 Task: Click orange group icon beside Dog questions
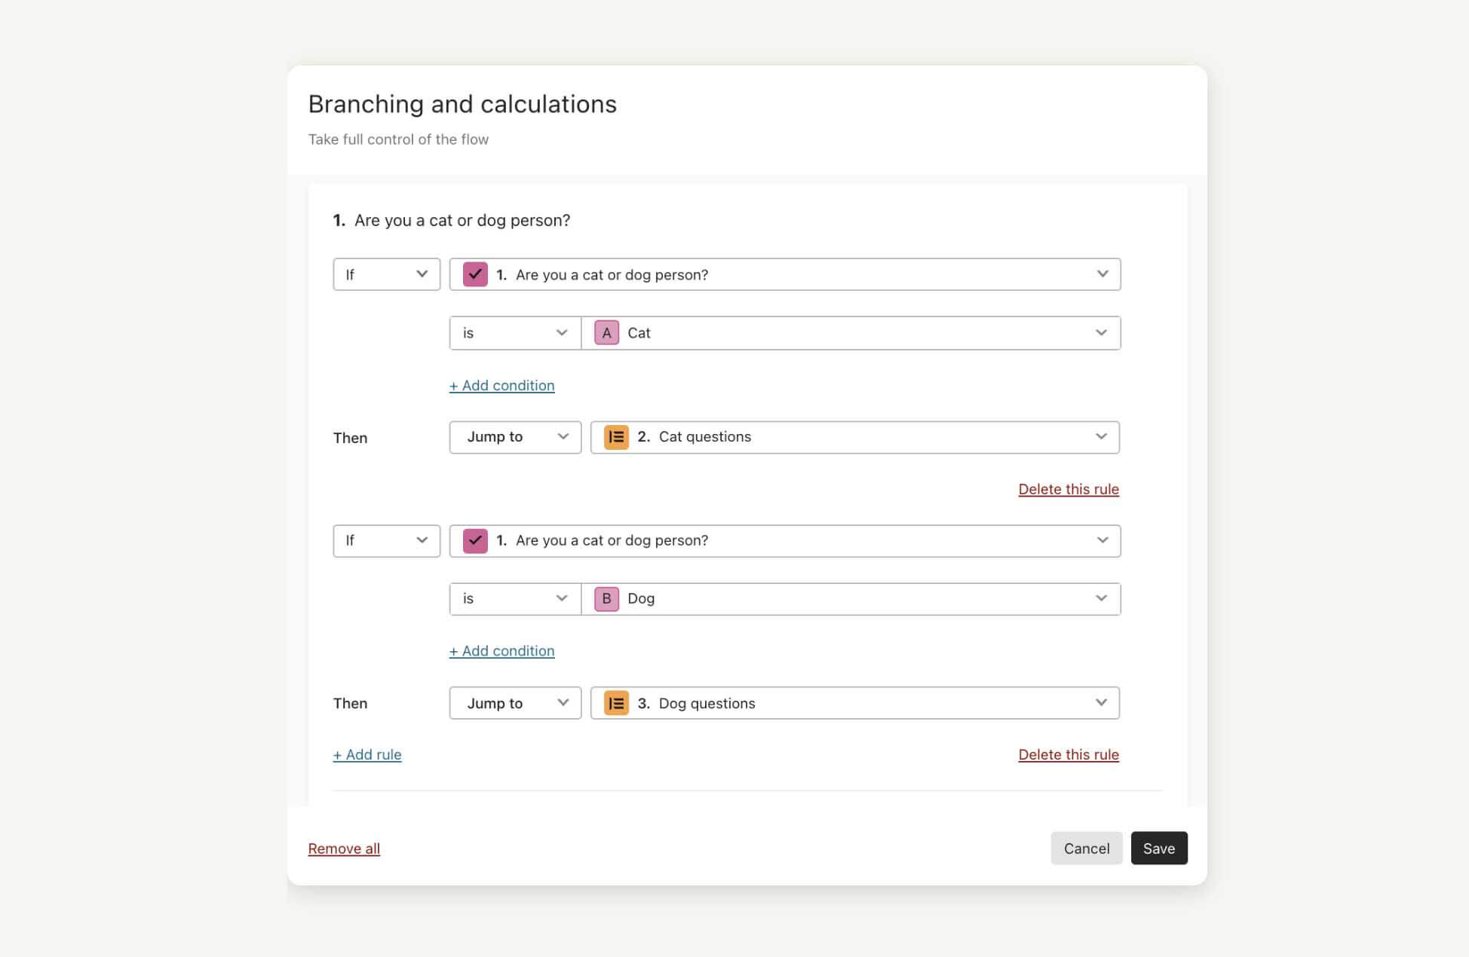click(616, 703)
